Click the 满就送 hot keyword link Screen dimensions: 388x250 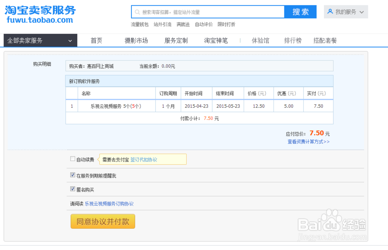[x=183, y=24]
